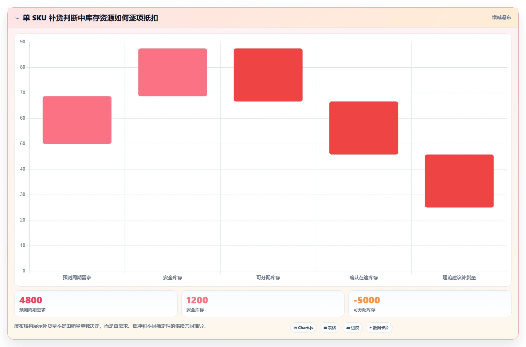Select the 进度 chip
The height and width of the screenshot is (347, 526).
[x=353, y=328]
